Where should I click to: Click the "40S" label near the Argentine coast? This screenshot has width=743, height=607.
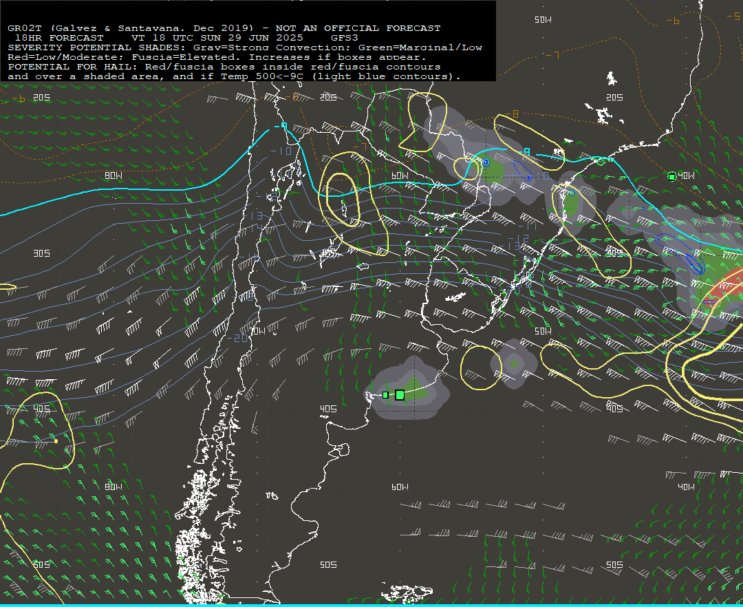point(328,409)
